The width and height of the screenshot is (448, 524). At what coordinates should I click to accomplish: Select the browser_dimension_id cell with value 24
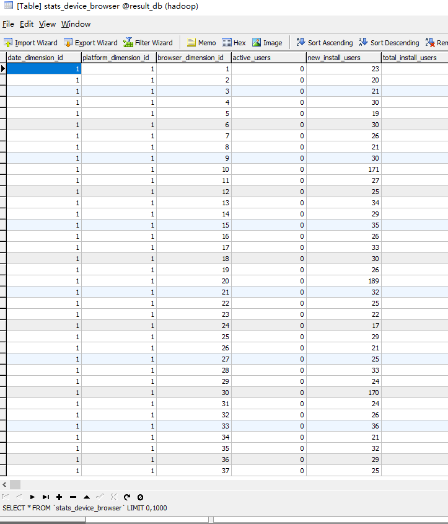click(193, 326)
